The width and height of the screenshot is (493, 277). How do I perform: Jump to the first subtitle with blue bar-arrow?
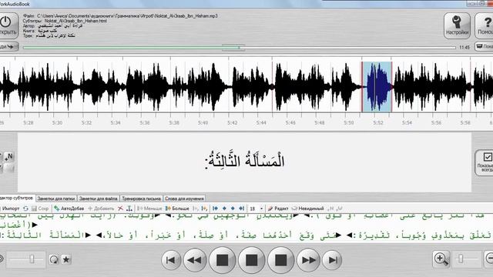tap(216, 209)
